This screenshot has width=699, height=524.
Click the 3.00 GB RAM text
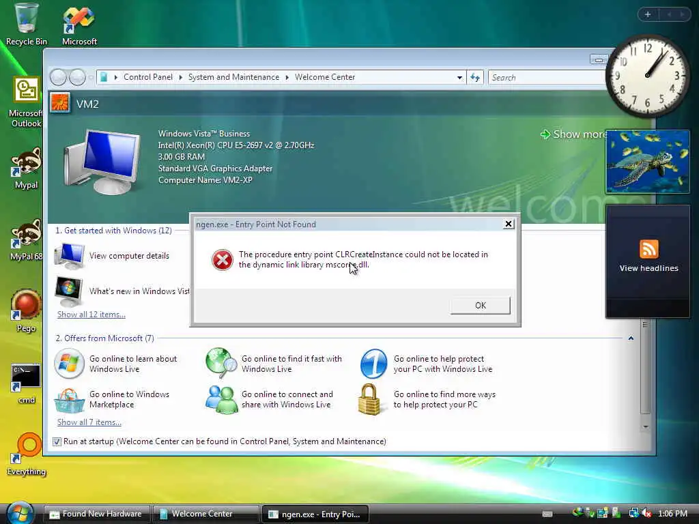tap(182, 157)
